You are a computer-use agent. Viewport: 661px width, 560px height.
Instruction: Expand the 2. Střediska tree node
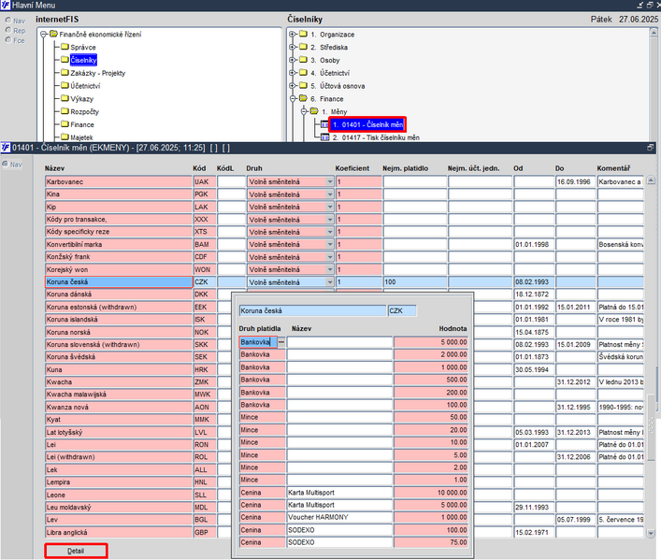coord(293,47)
